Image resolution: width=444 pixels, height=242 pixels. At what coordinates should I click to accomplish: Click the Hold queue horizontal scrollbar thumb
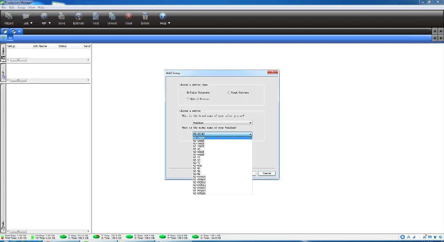click(x=18, y=231)
